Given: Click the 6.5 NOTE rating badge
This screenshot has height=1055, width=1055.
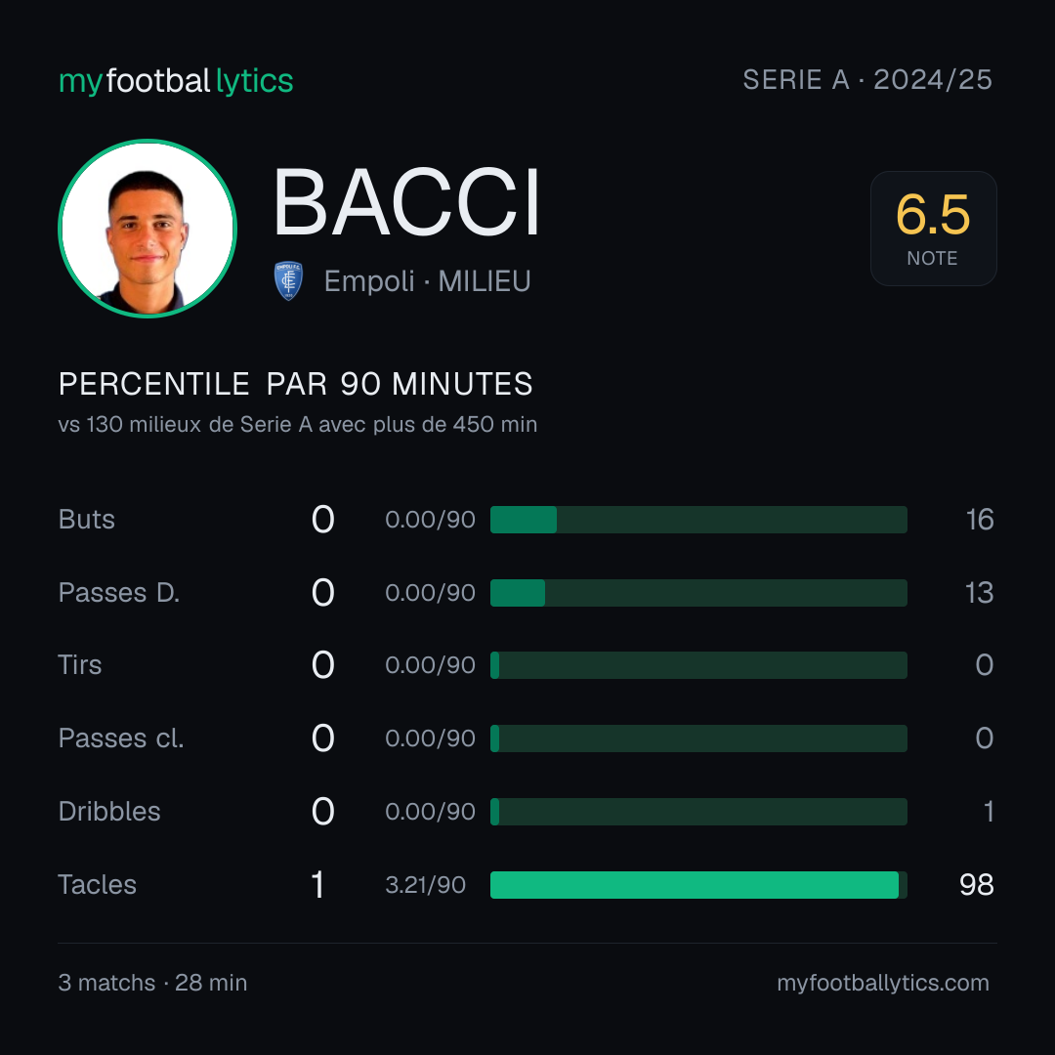Looking at the screenshot, I should [933, 228].
